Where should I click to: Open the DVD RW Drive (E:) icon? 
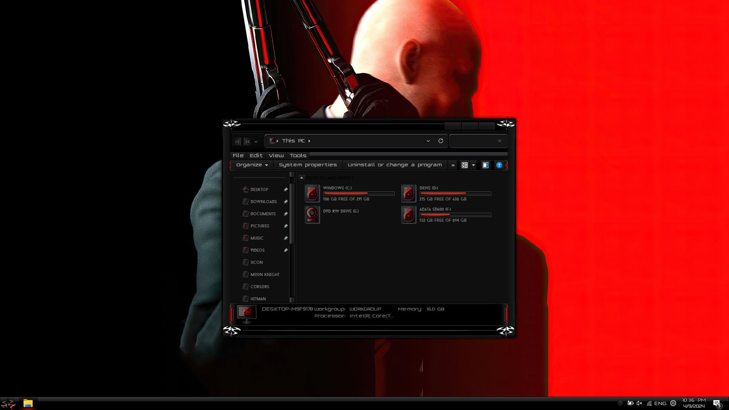point(312,214)
